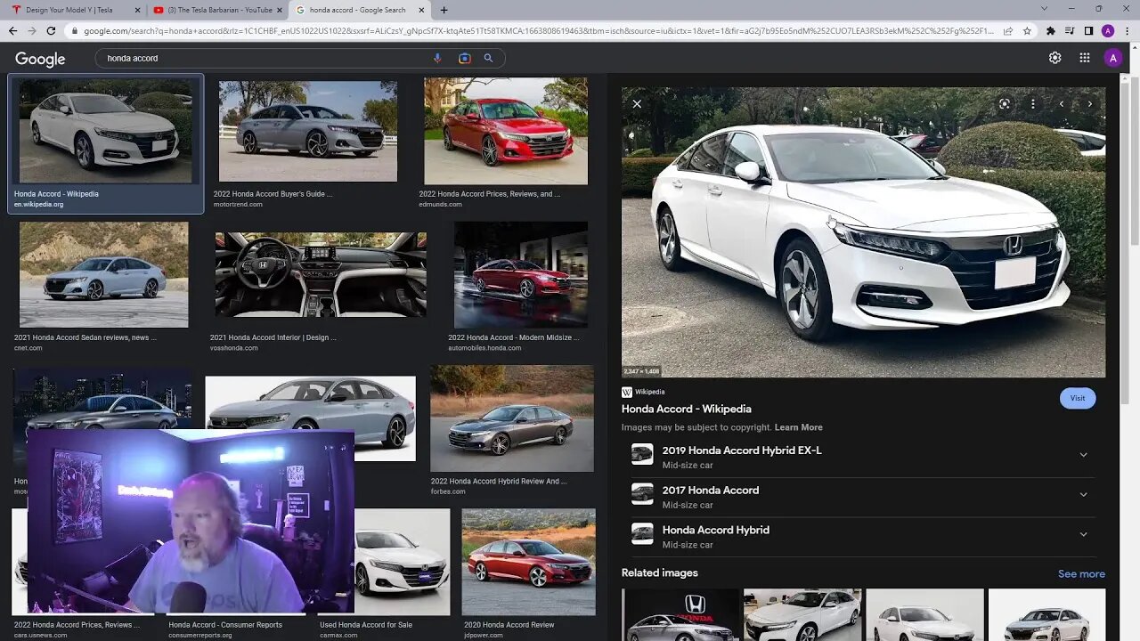Open the Accord Interior vosshonda thumbnail
Screen dimensions: 1140x641
click(x=321, y=274)
